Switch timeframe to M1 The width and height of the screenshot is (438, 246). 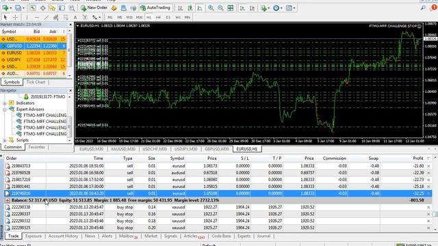tap(110, 17)
